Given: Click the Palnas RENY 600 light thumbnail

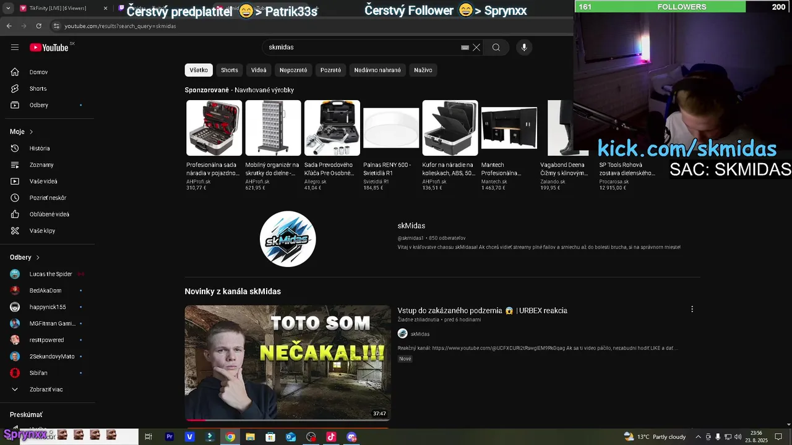Looking at the screenshot, I should tap(391, 128).
